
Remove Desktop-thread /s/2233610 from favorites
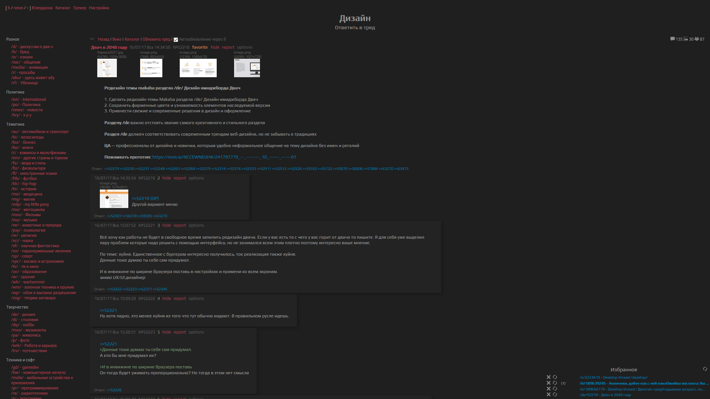click(548, 377)
